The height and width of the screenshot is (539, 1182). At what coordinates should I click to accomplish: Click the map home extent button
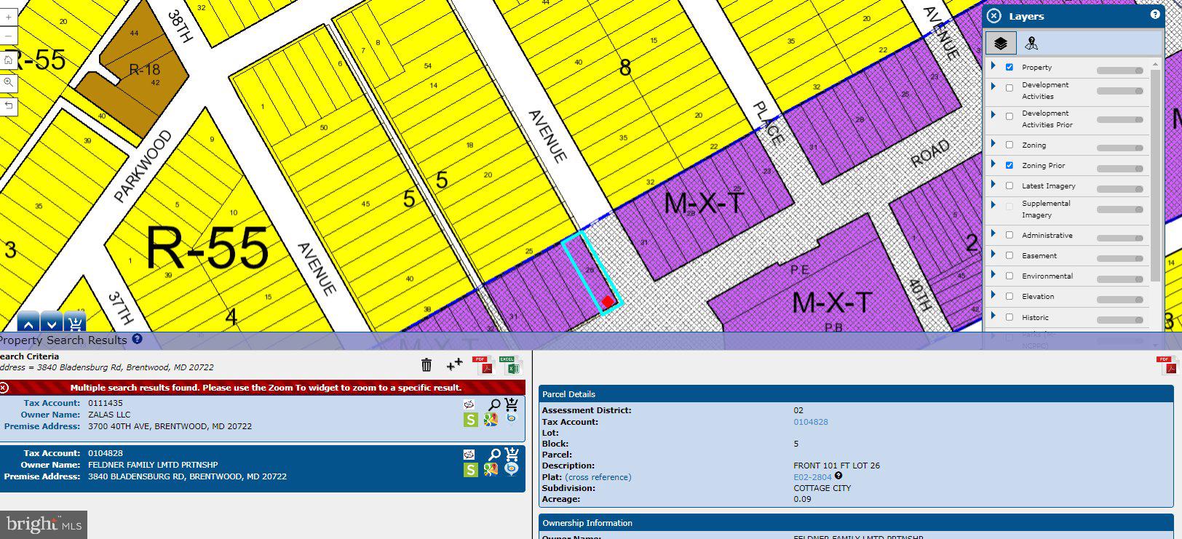tap(8, 60)
